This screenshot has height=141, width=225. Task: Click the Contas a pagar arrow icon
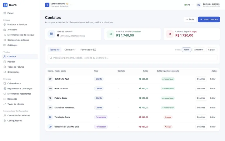(170, 34)
